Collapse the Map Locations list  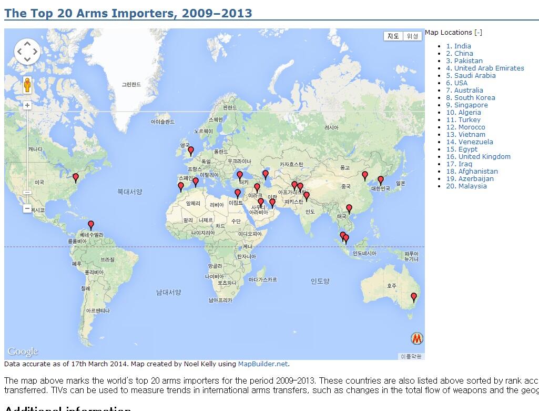coord(477,33)
